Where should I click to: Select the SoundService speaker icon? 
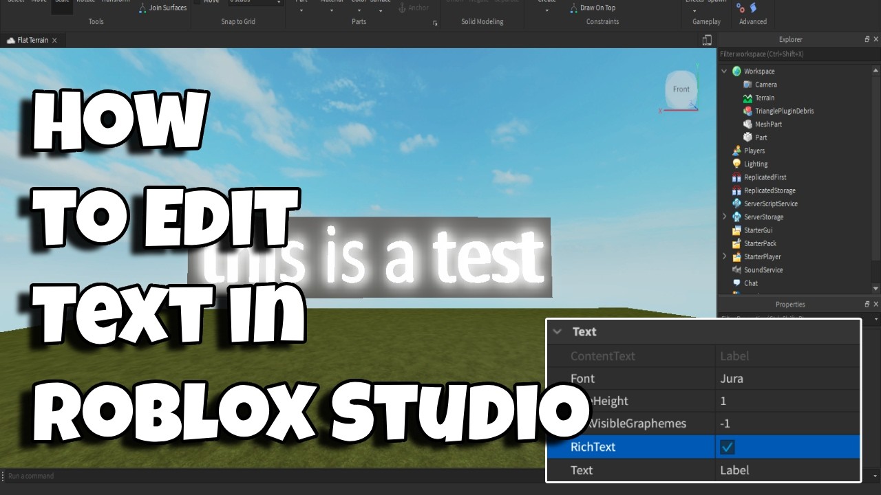point(736,270)
